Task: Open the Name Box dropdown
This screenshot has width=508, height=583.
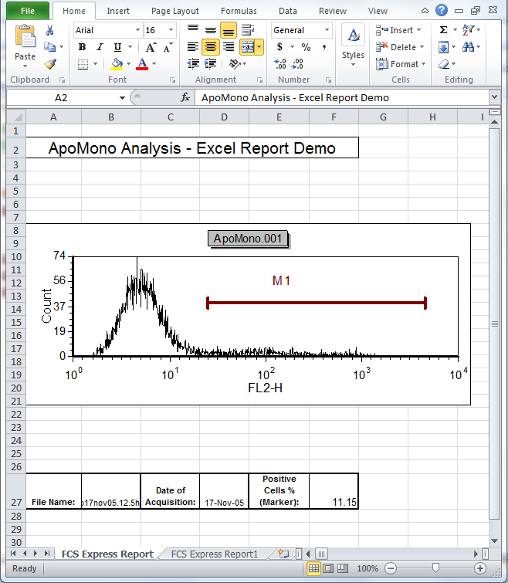Action: pyautogui.click(x=122, y=98)
